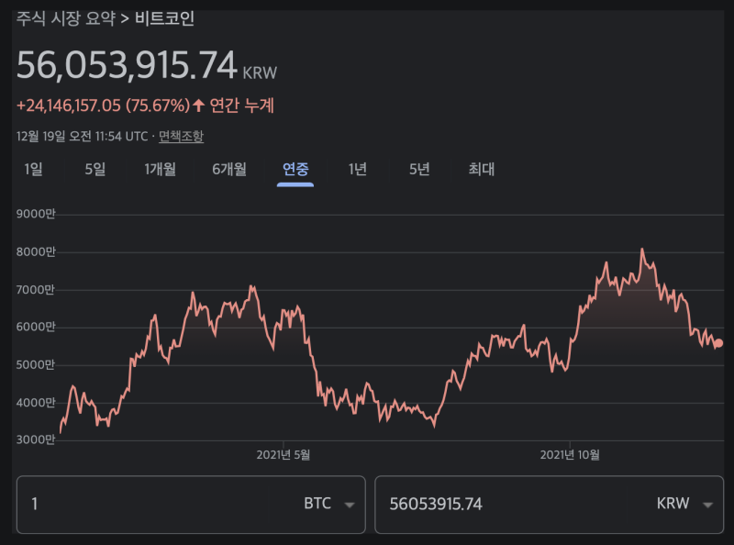Click the 12월 19일 오전 11:54 UTC timestamp
Viewport: 734px width, 545px height.
82,136
